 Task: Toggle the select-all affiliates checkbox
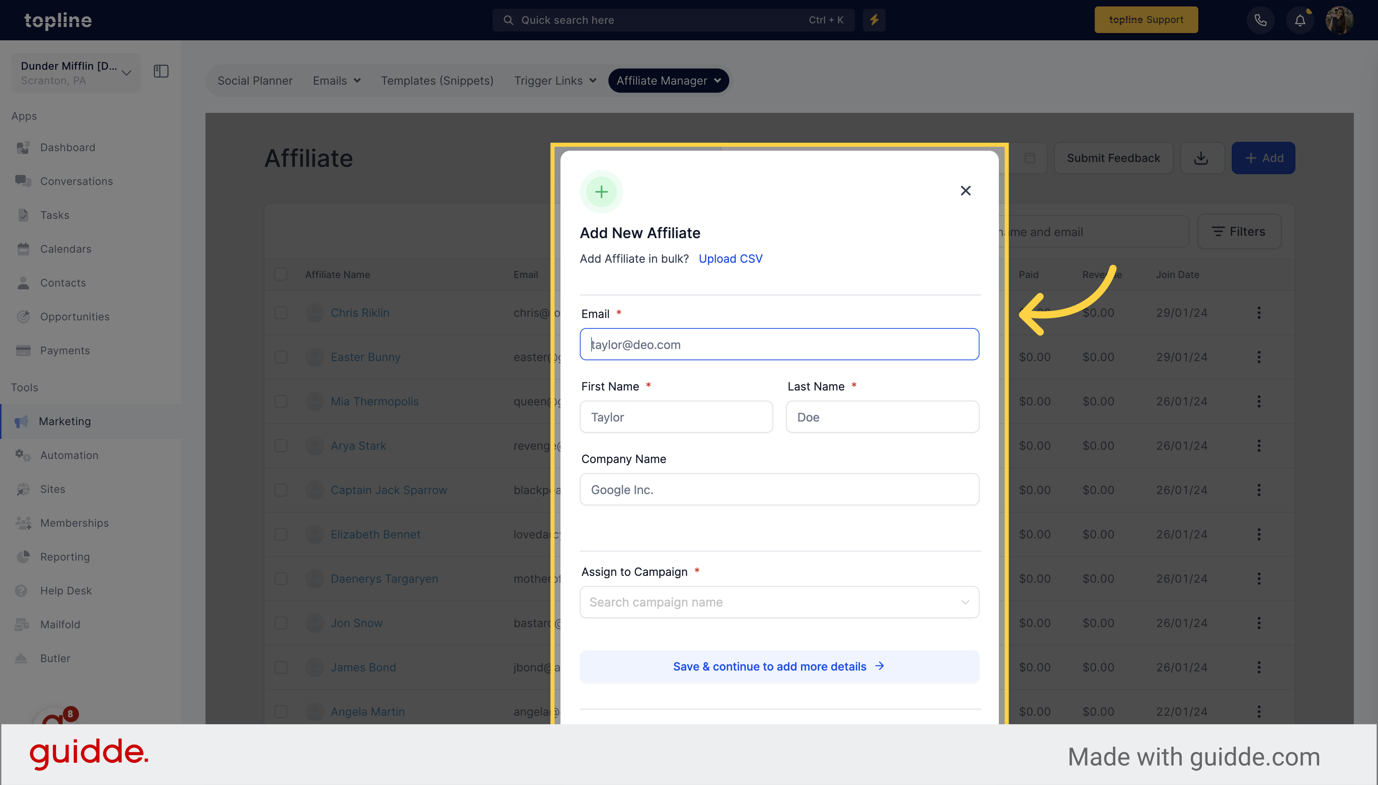pos(281,274)
